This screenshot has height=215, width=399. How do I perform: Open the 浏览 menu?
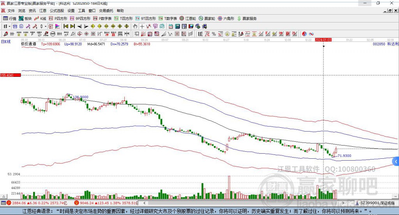point(22,10)
